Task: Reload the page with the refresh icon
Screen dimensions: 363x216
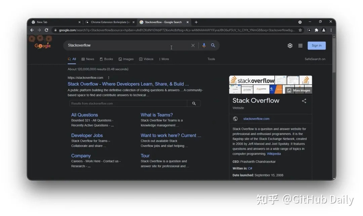Action: pyautogui.click(x=46, y=30)
